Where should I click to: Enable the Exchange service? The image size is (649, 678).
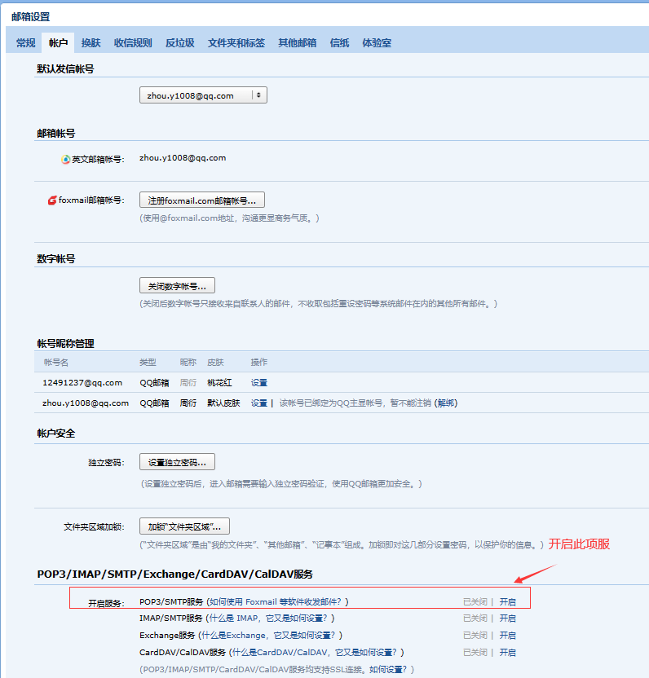click(507, 635)
